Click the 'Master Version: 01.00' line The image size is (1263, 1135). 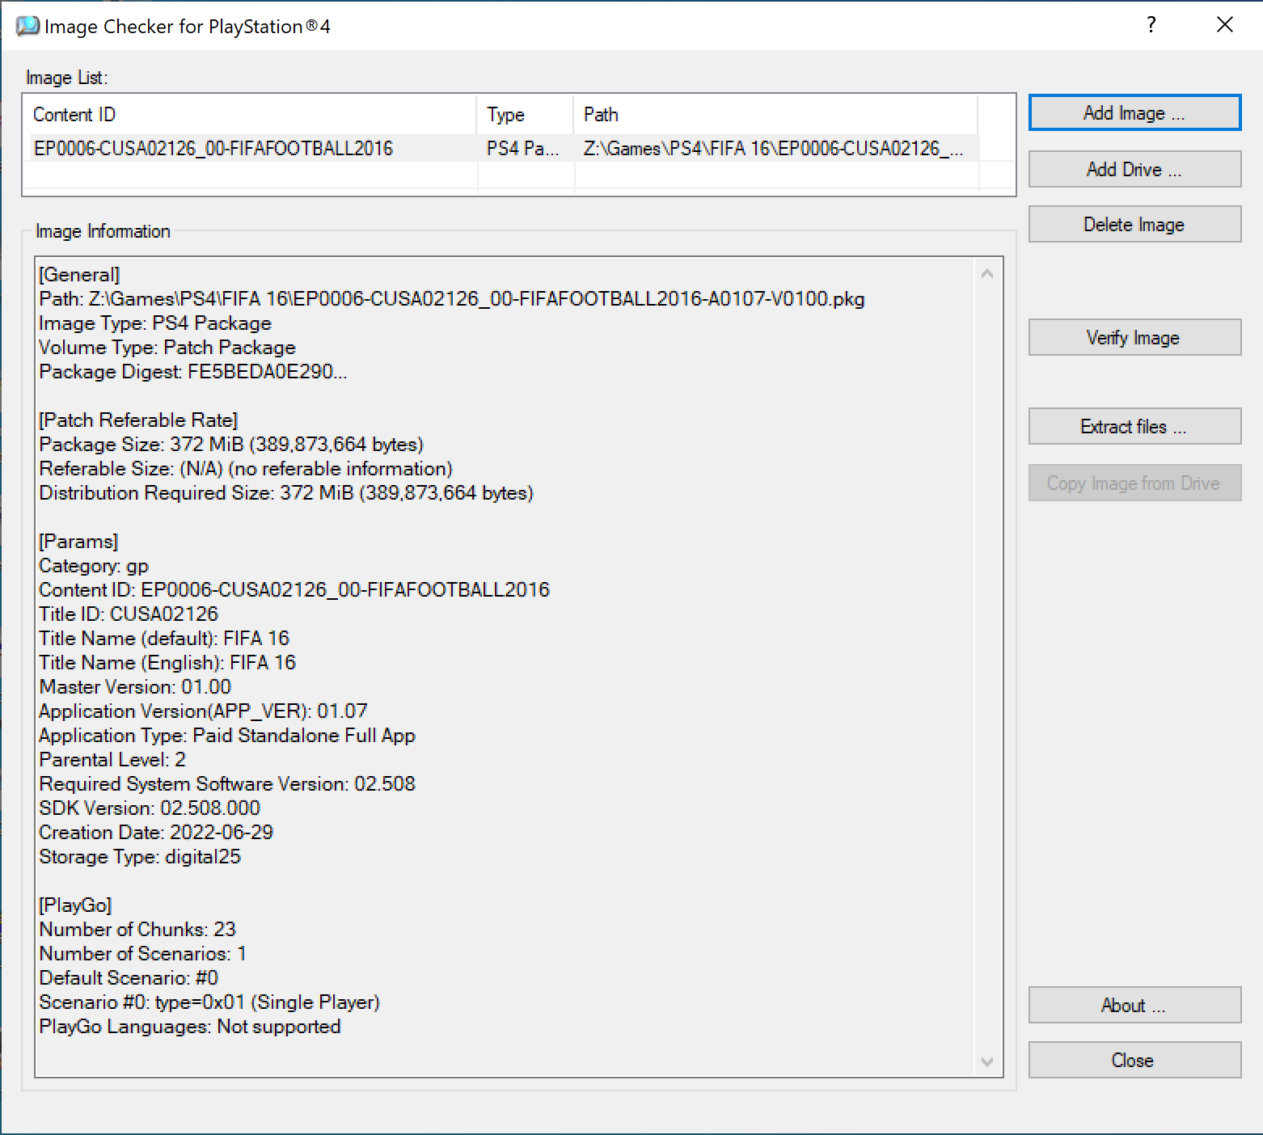click(135, 687)
